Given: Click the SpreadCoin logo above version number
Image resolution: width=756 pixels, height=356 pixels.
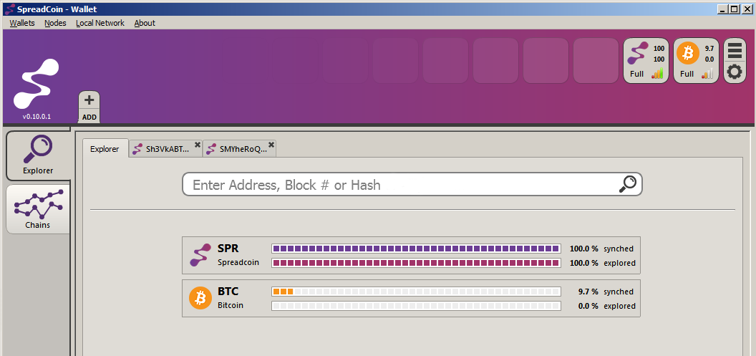Looking at the screenshot, I should [37, 84].
